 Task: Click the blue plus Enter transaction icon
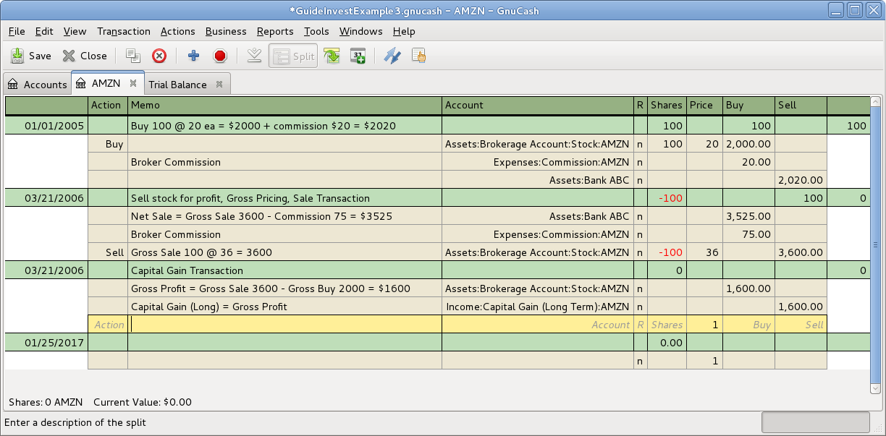(193, 56)
